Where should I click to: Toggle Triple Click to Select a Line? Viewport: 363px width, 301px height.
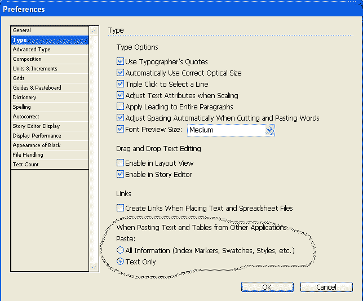point(120,84)
